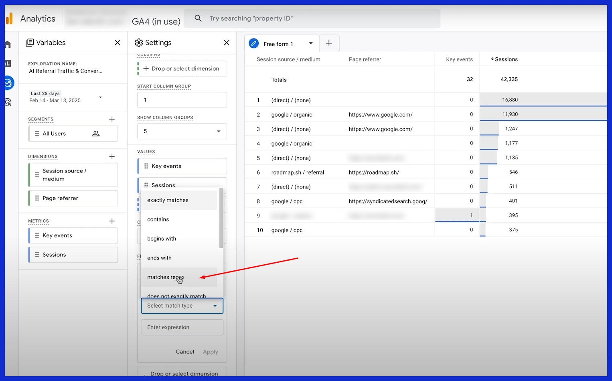This screenshot has height=381, width=612.
Task: Open the Advertising icon in left rail
Action: (8, 102)
